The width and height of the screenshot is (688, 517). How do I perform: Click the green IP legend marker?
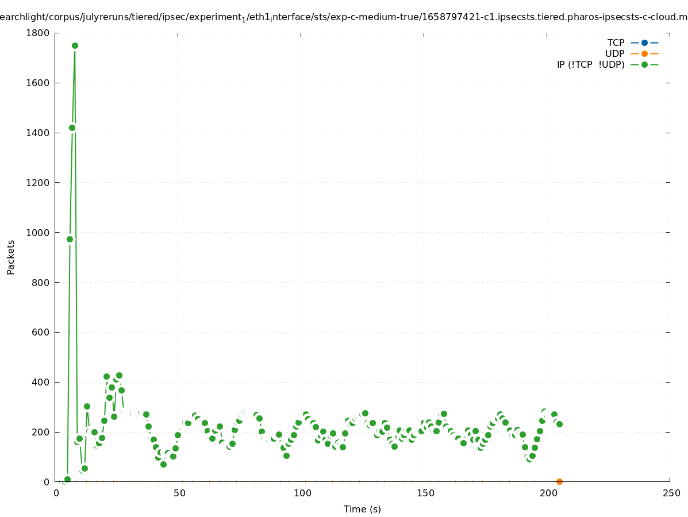644,64
